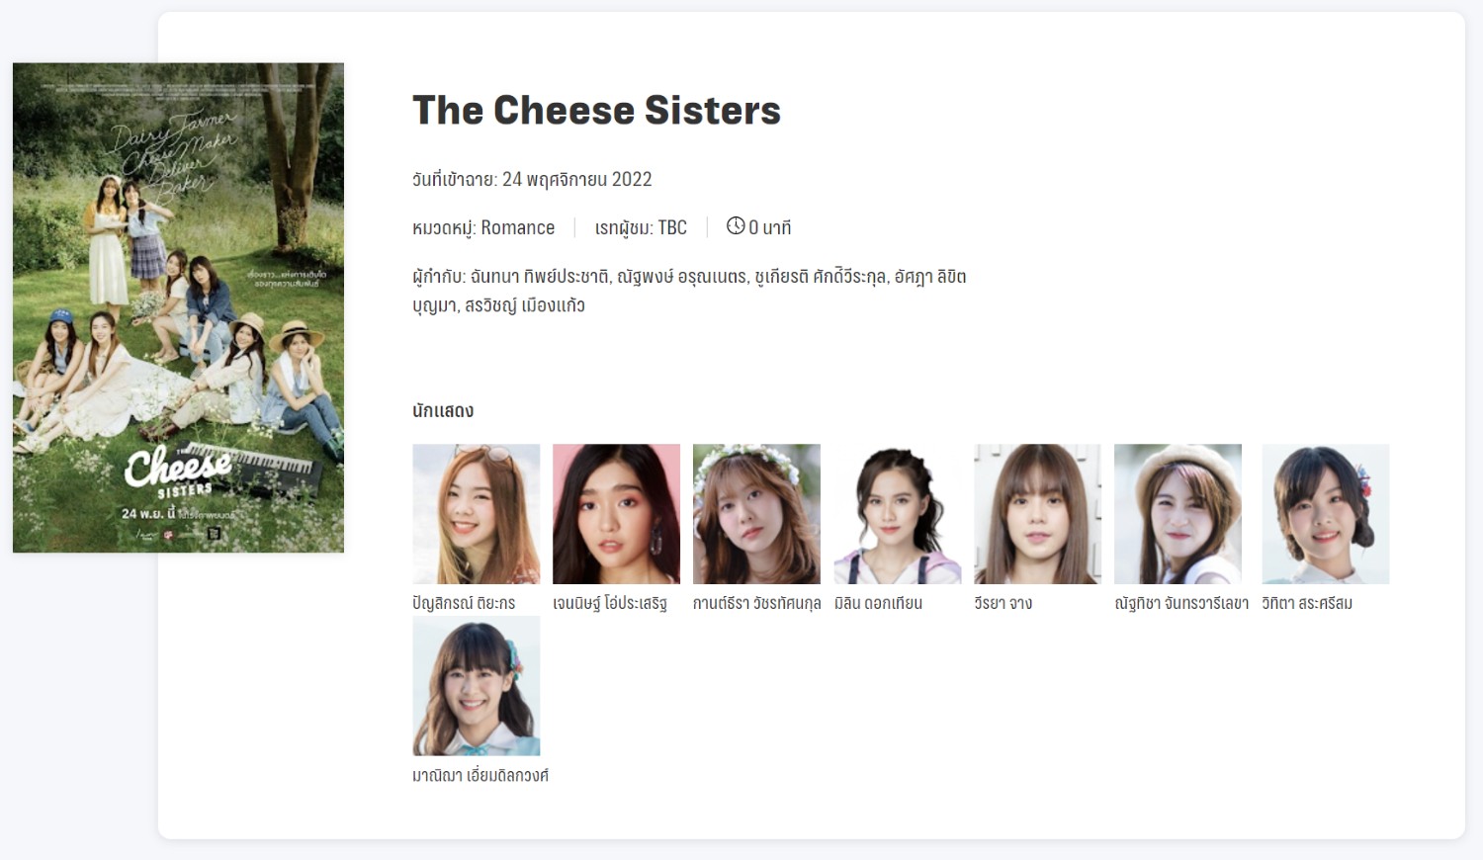Click actor name ปัญสิกรณ์ ติยะกร
The height and width of the screenshot is (860, 1483).
point(464,603)
